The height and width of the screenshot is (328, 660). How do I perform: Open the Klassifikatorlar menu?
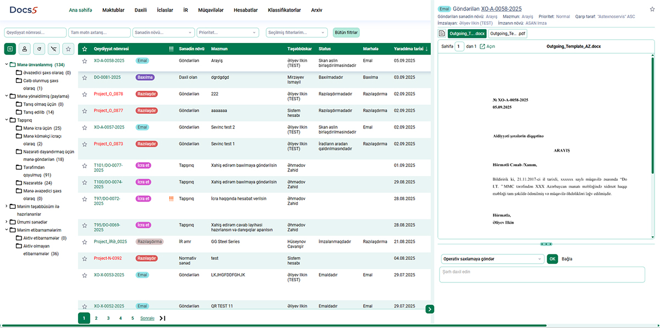284,10
